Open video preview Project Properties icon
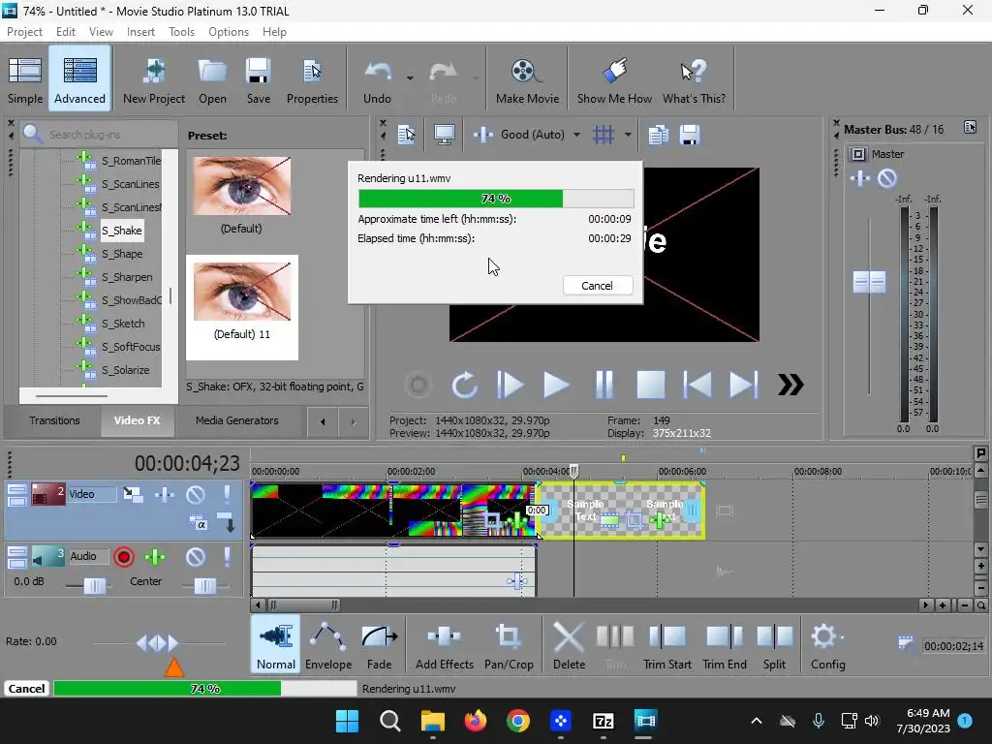Image resolution: width=992 pixels, height=744 pixels. click(x=406, y=134)
